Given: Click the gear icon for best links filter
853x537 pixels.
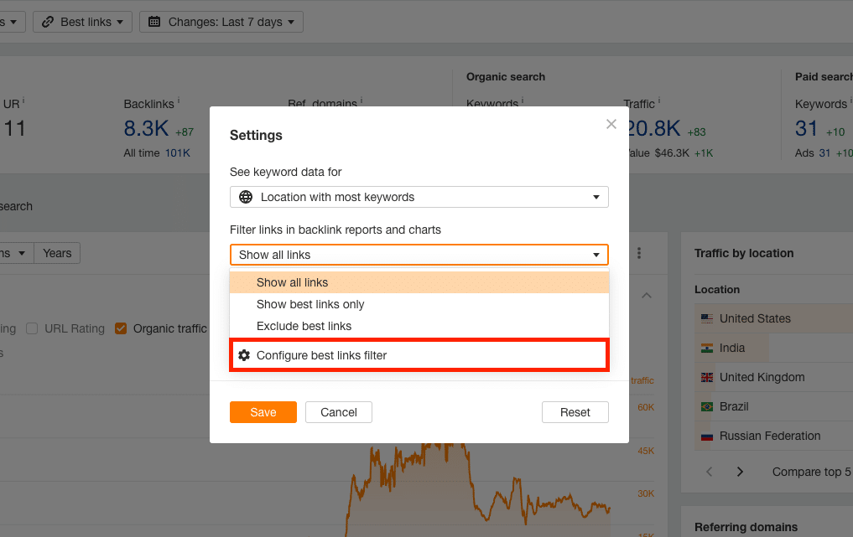Looking at the screenshot, I should [x=244, y=355].
